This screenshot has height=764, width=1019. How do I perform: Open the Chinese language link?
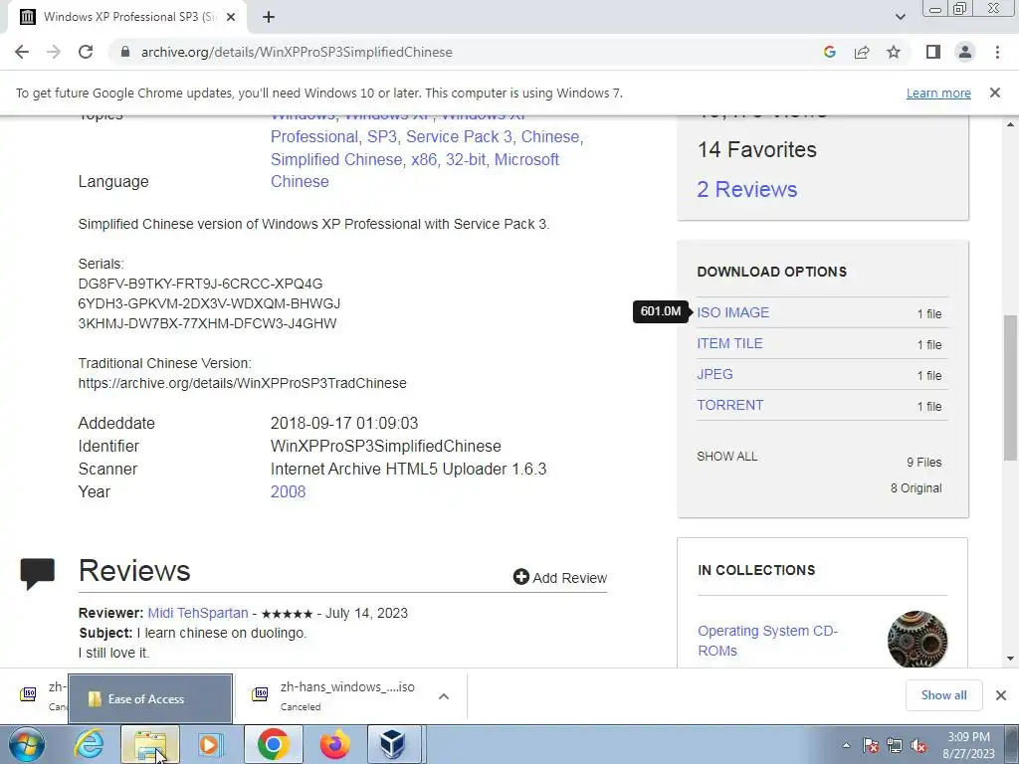point(300,181)
